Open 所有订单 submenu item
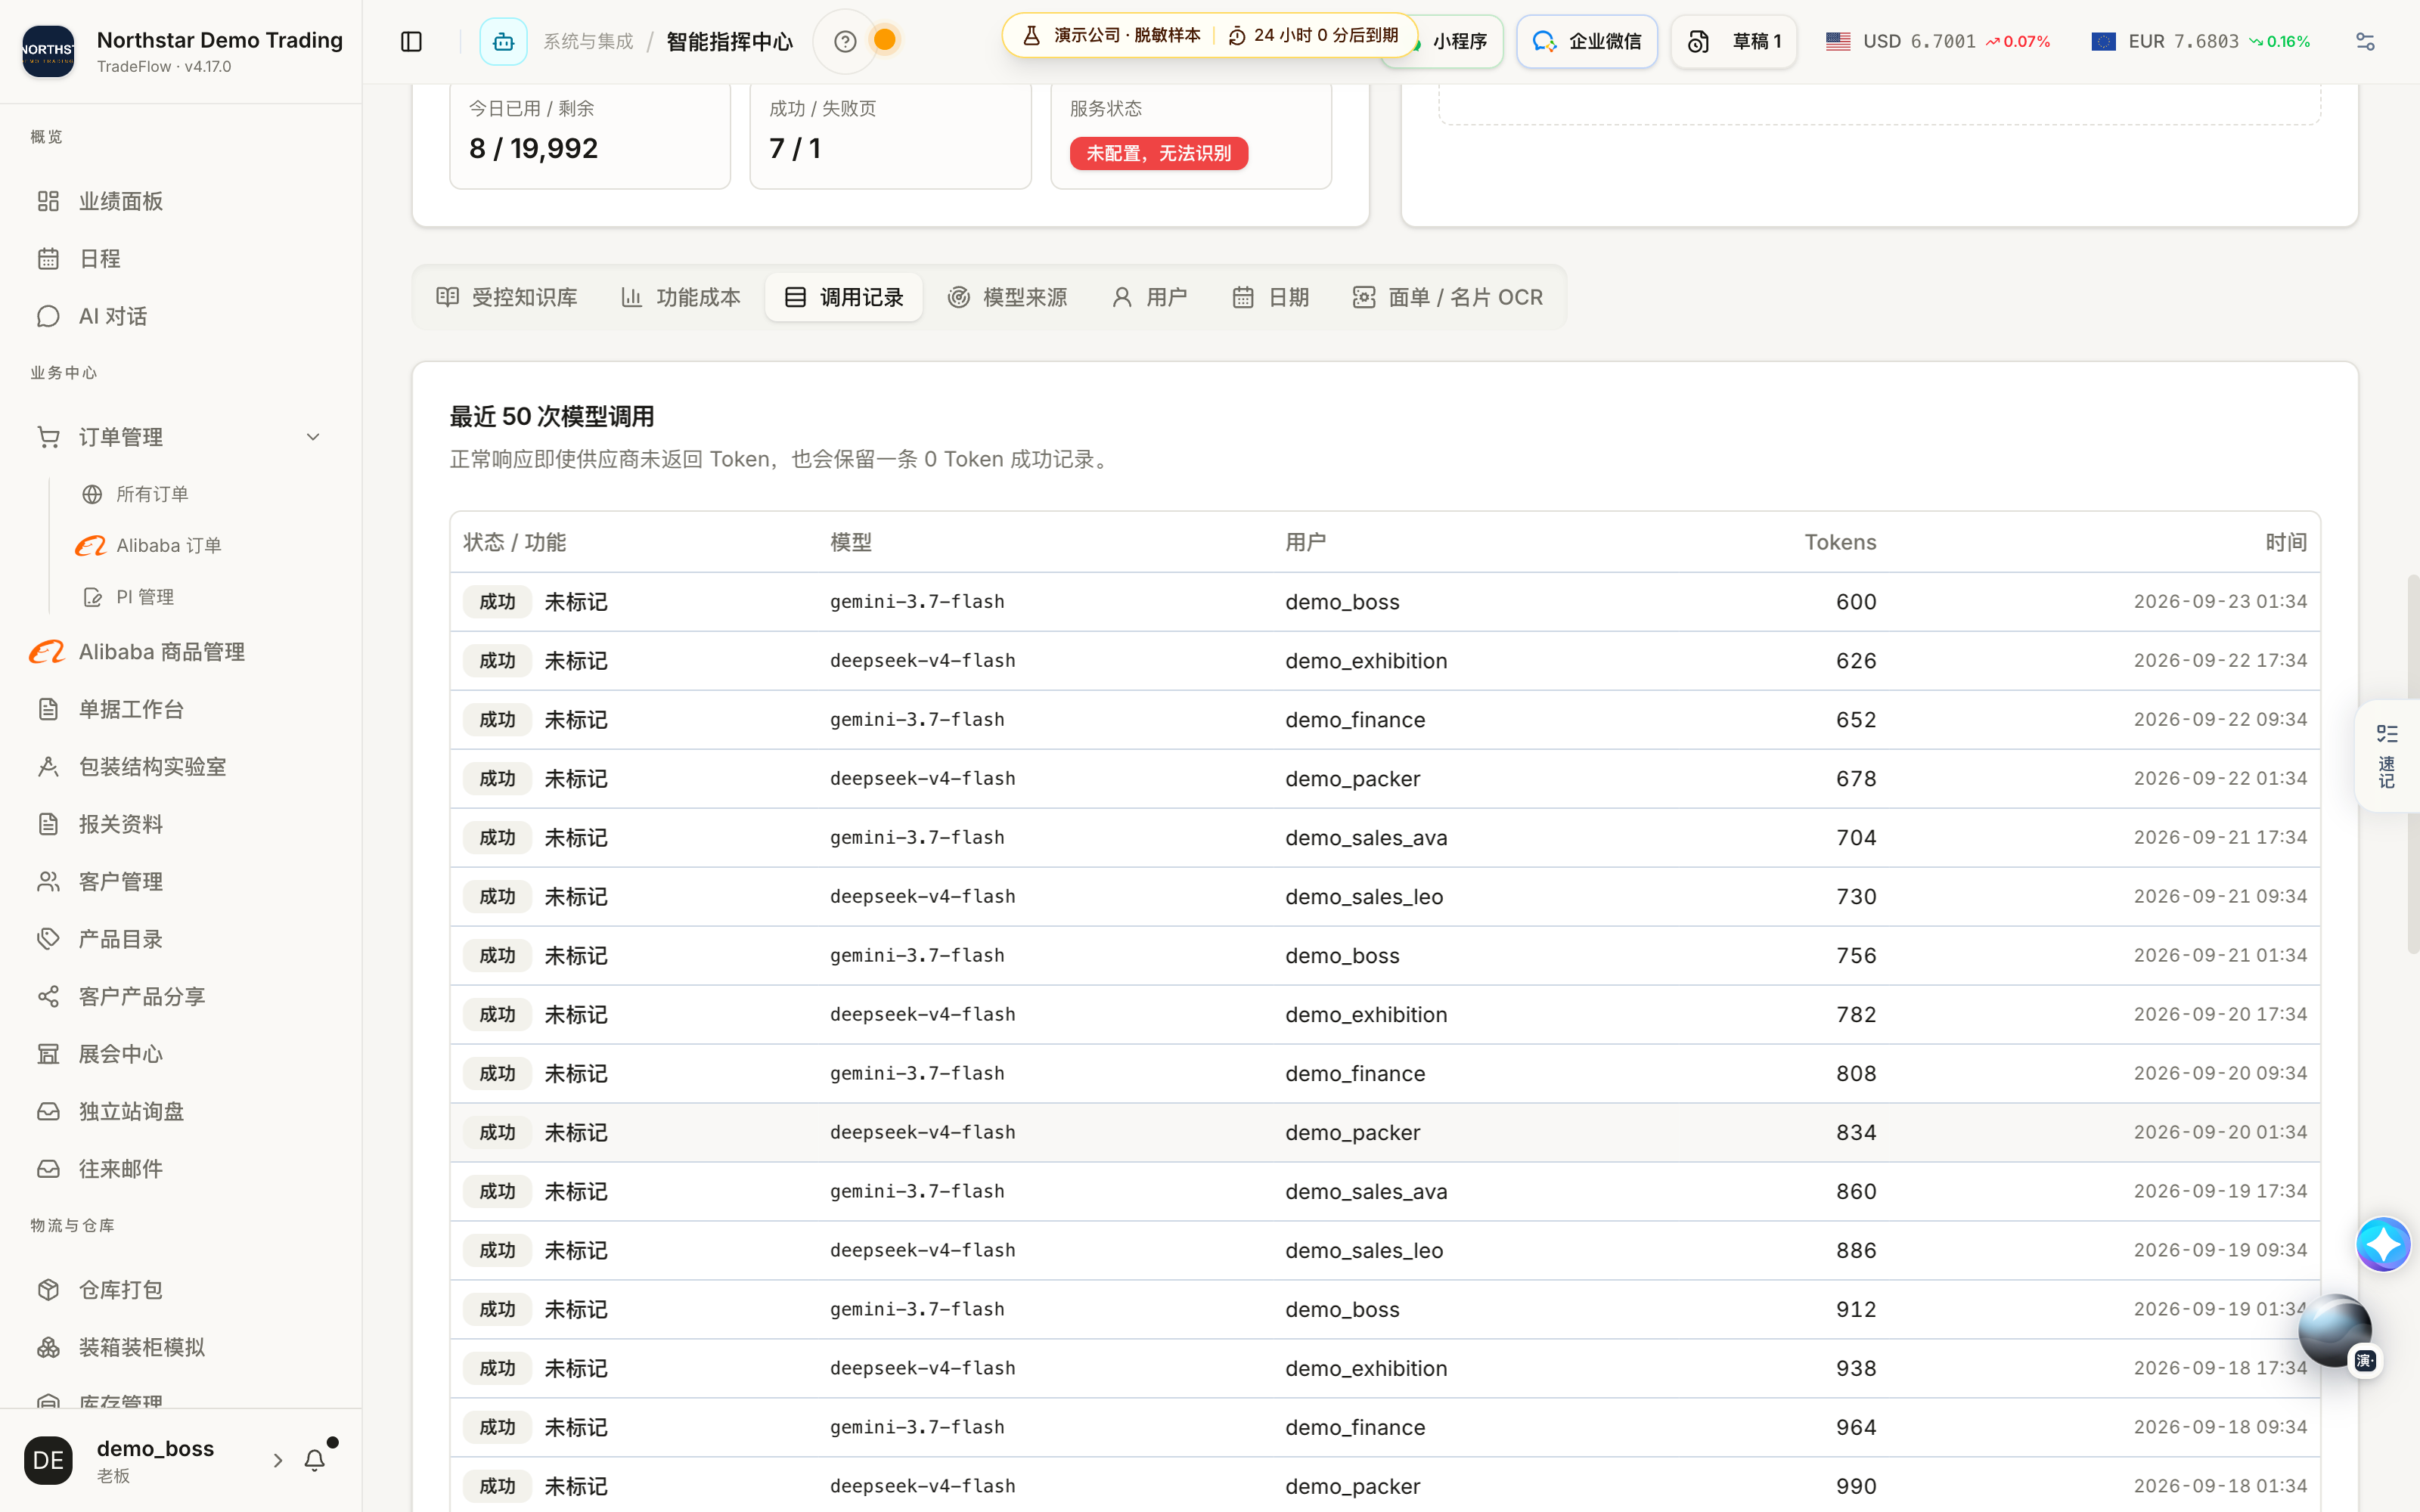 152,494
